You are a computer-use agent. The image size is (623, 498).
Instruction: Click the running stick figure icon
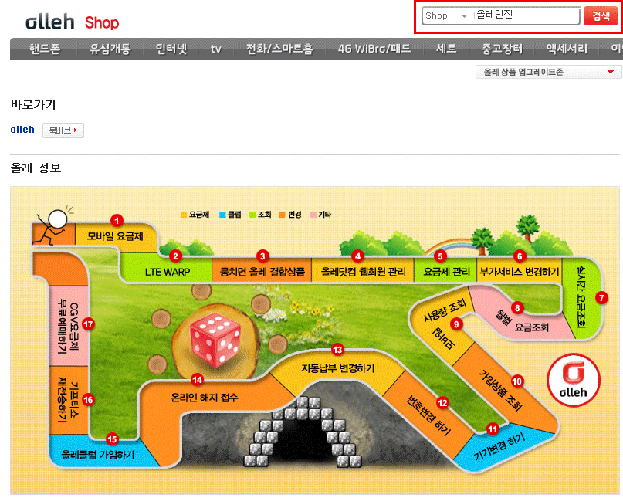coord(54,225)
